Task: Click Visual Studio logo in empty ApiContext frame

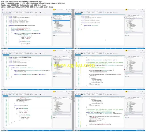Action: [x=75, y=10]
